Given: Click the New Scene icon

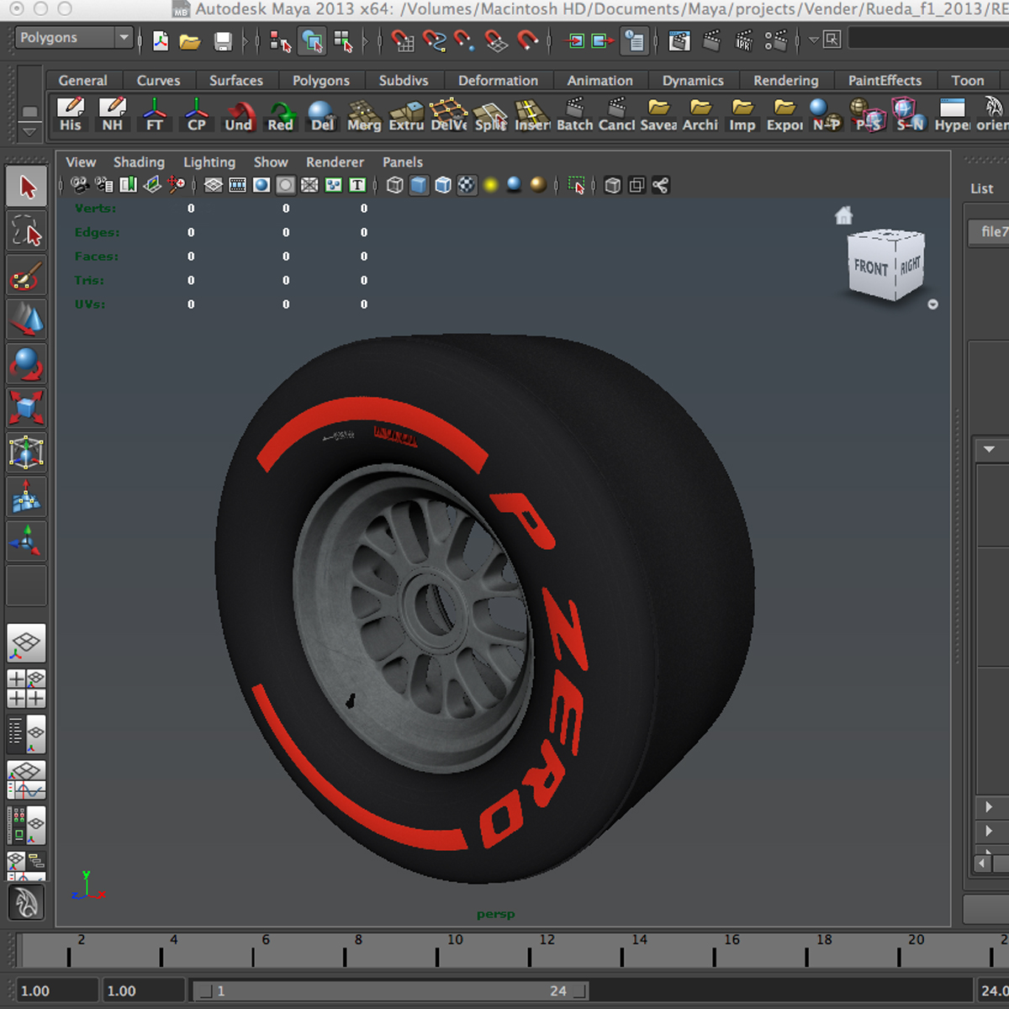Looking at the screenshot, I should click(160, 40).
